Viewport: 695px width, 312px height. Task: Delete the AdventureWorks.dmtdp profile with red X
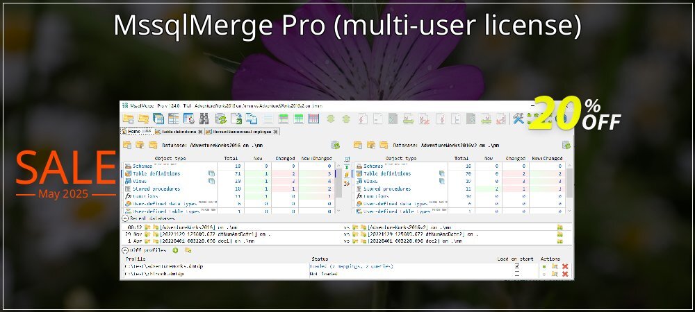coord(565,266)
